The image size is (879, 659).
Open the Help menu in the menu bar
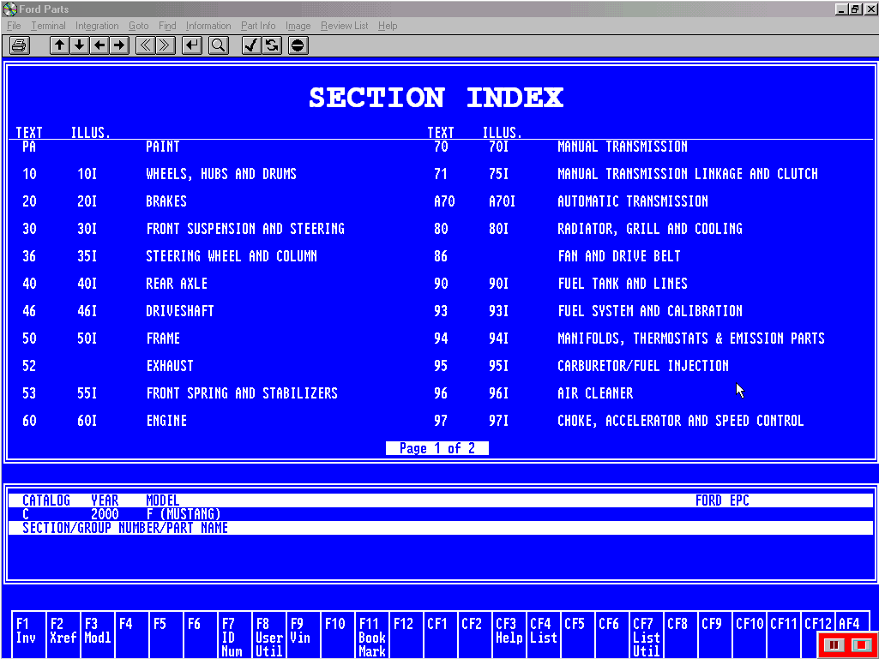[388, 26]
